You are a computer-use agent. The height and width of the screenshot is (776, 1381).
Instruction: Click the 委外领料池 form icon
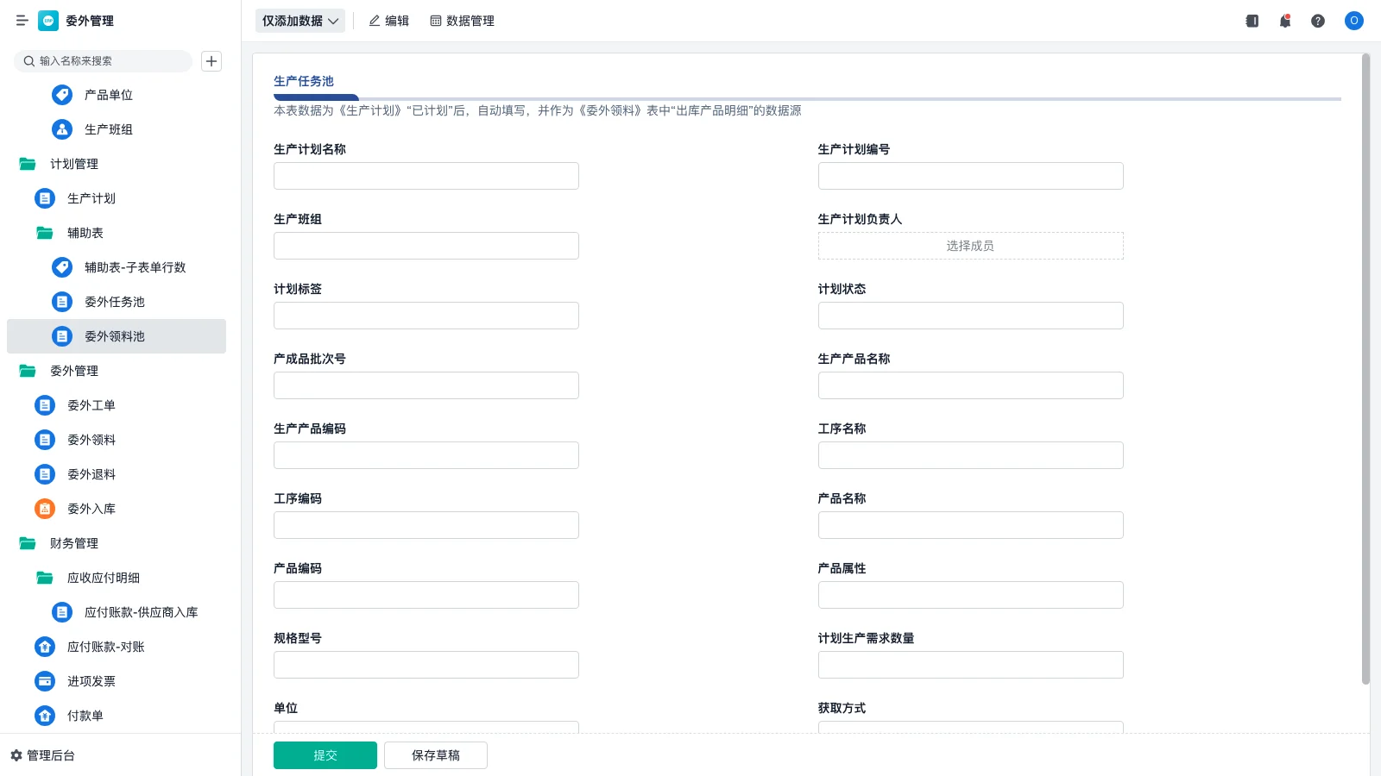(x=62, y=336)
